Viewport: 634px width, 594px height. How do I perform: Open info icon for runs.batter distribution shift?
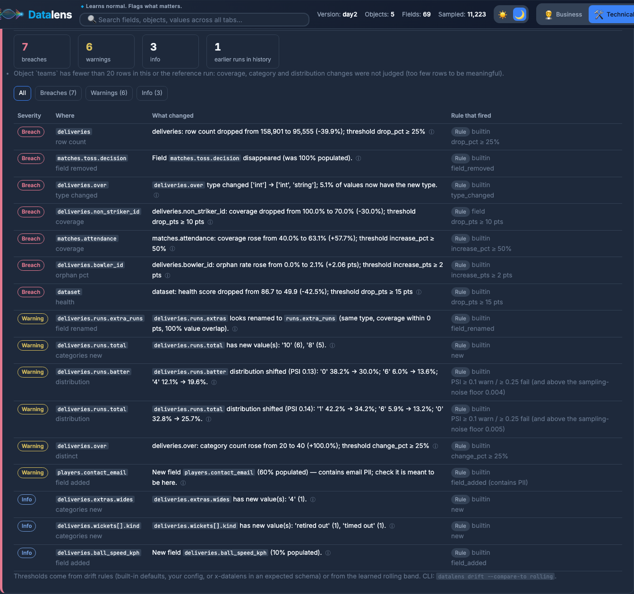(214, 382)
